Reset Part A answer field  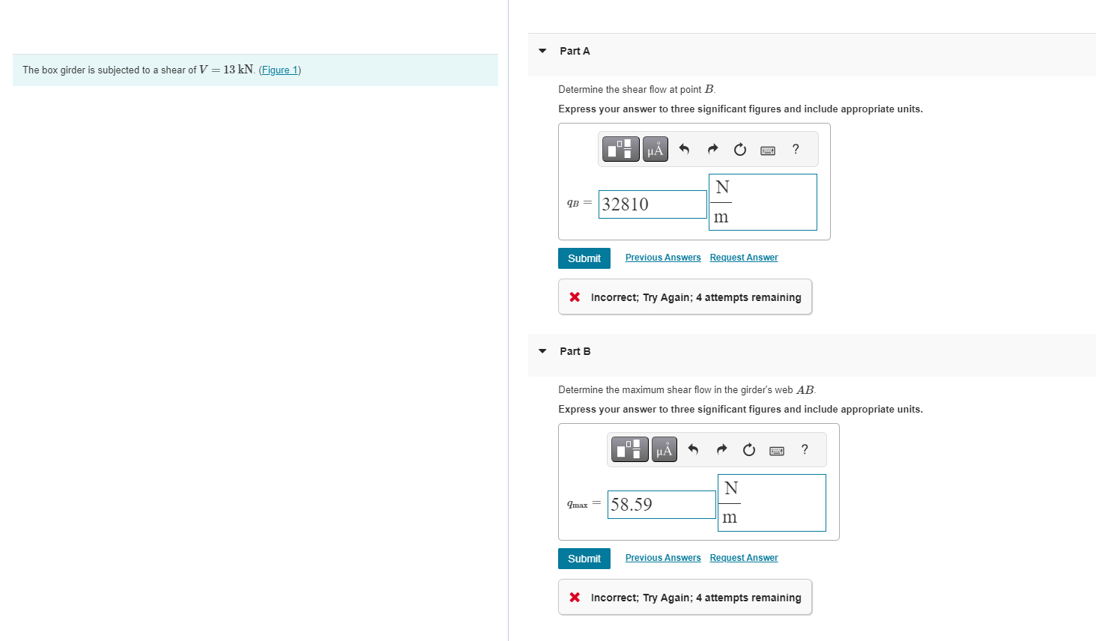point(740,149)
